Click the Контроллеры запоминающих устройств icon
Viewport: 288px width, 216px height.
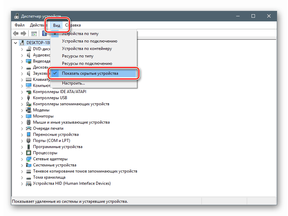[x=29, y=104]
